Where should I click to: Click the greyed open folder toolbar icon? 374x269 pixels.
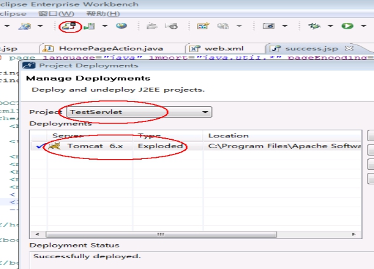coord(151,25)
